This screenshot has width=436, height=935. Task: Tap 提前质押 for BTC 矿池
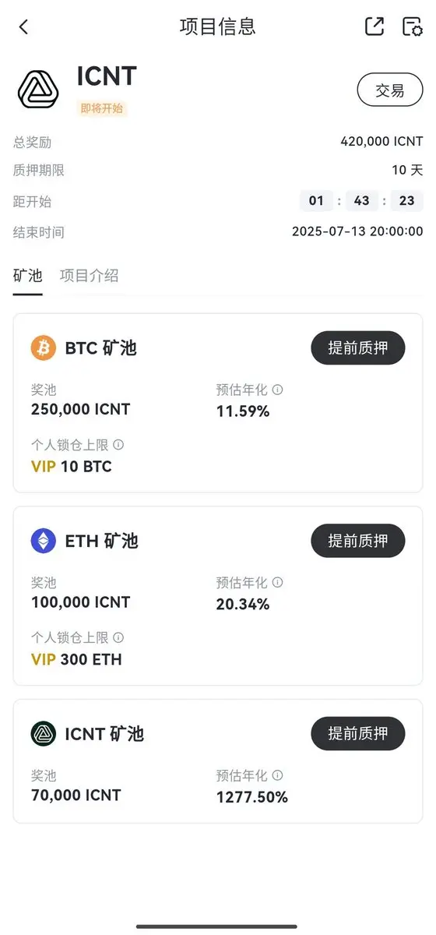pyautogui.click(x=358, y=348)
